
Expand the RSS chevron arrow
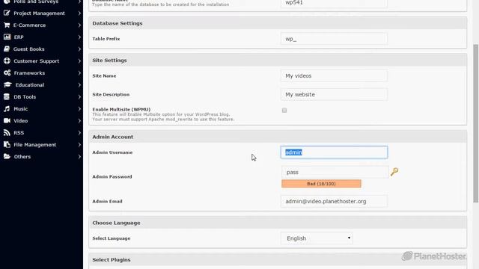point(79,133)
